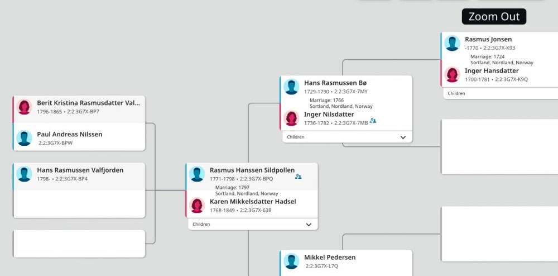Image resolution: width=558 pixels, height=276 pixels.
Task: Click Paul Andreas Nilssen's avatar icon
Action: tap(24, 138)
